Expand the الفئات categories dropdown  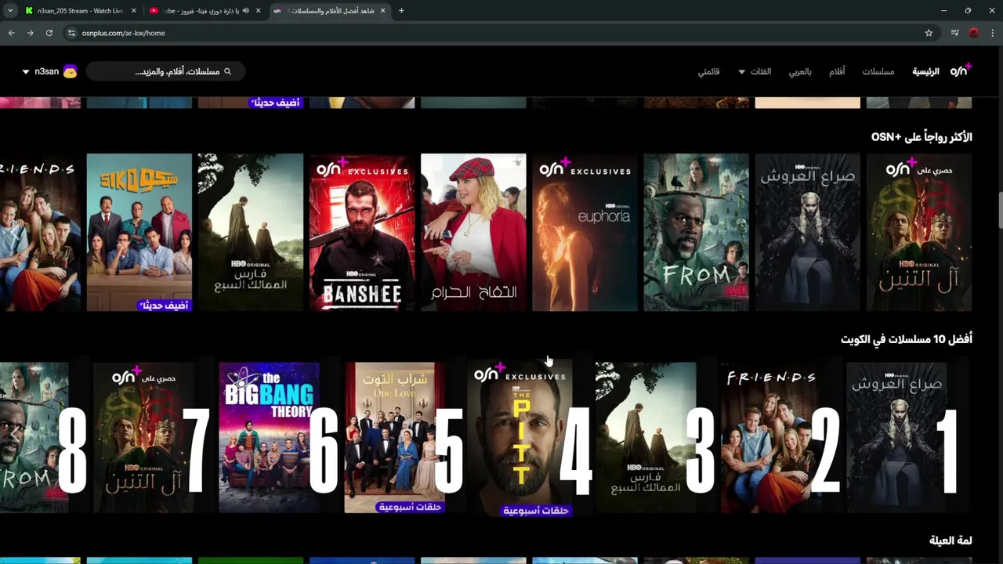(754, 71)
